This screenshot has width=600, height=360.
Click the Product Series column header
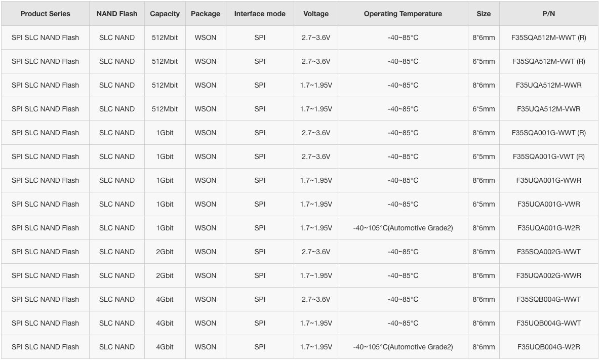(x=45, y=14)
